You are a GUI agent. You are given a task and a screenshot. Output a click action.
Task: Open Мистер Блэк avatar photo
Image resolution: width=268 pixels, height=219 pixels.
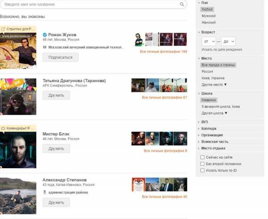pyautogui.click(x=18, y=150)
